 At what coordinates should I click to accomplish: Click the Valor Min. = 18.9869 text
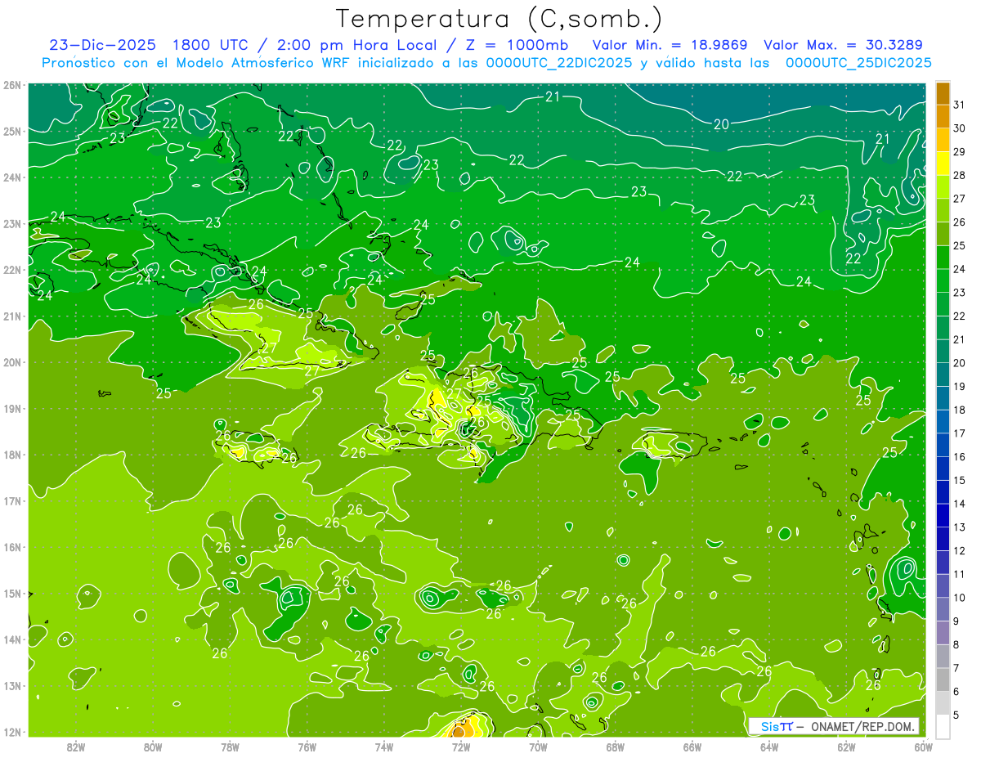(670, 45)
